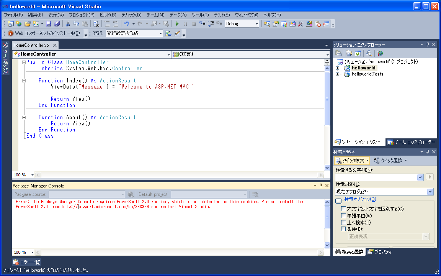Open the ツール(T) menu
The height and width of the screenshot is (276, 441).
pyautogui.click(x=200, y=15)
